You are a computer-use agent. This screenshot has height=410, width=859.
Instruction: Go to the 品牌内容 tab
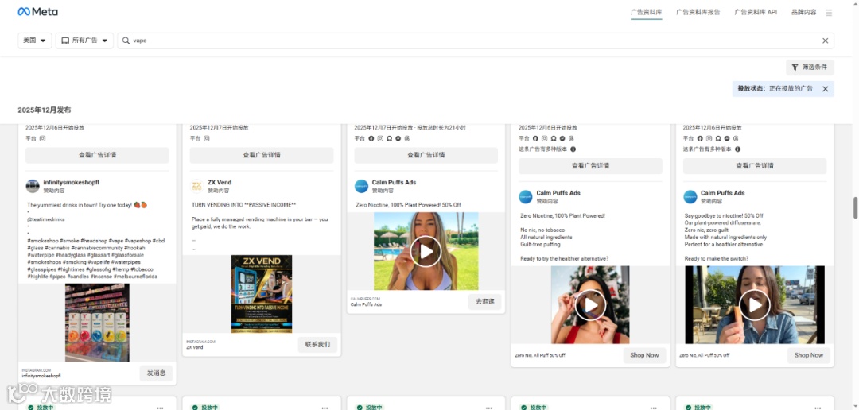pos(803,12)
